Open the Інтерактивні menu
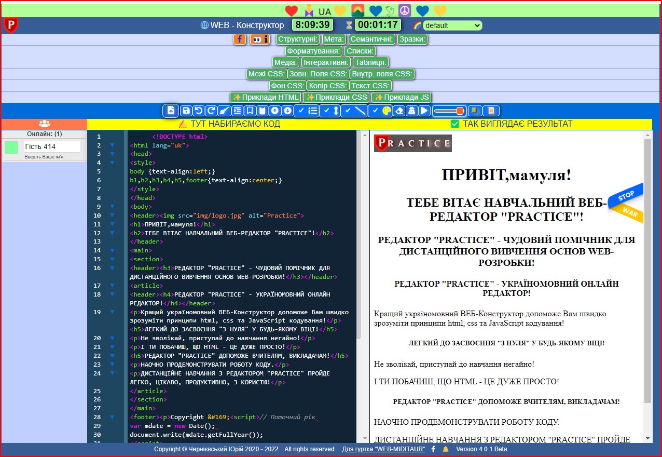Image resolution: width=662 pixels, height=457 pixels. tap(326, 62)
